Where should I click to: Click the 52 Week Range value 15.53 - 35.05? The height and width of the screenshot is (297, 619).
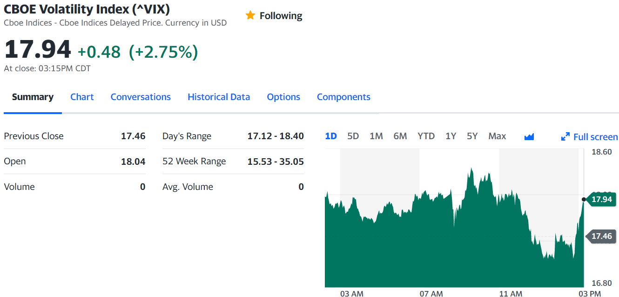[276, 162]
